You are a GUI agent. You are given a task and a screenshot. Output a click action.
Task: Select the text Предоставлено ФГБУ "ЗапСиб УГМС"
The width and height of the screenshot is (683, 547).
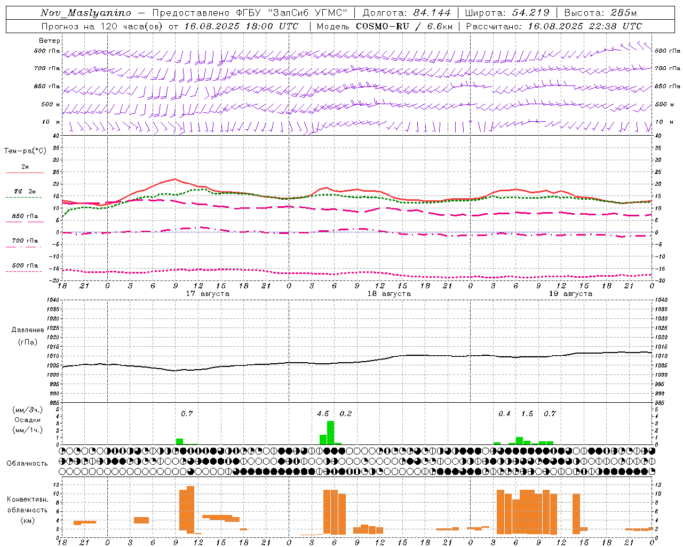[249, 13]
